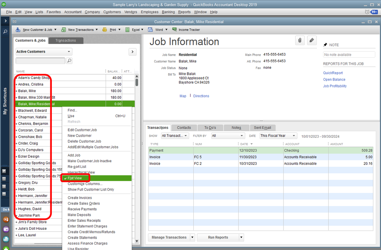The image size is (381, 250).
Task: Open the Filter By dropdown set to All
Action: point(228,136)
